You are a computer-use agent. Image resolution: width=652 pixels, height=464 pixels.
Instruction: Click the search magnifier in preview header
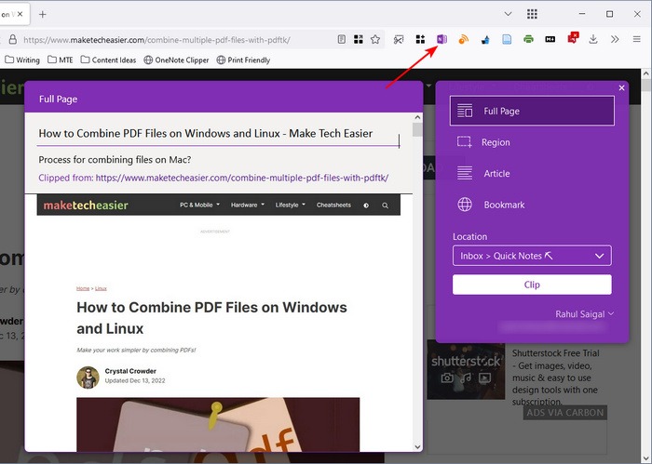pyautogui.click(x=385, y=205)
